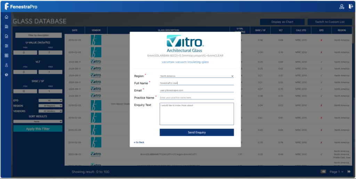Image resolution: width=356 pixels, height=179 pixels.
Task: Click the Enquiry Text area
Action: (197, 114)
